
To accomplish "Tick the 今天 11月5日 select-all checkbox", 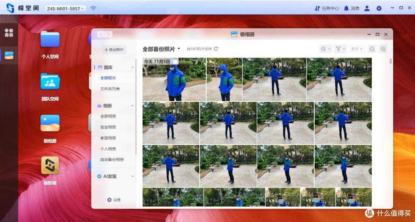I will [x=175, y=61].
